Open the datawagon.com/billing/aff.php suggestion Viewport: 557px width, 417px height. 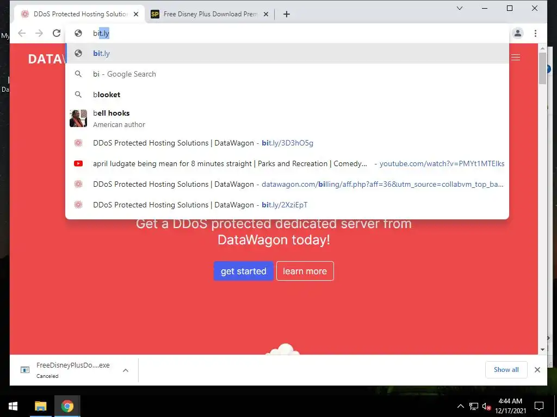[x=287, y=184]
